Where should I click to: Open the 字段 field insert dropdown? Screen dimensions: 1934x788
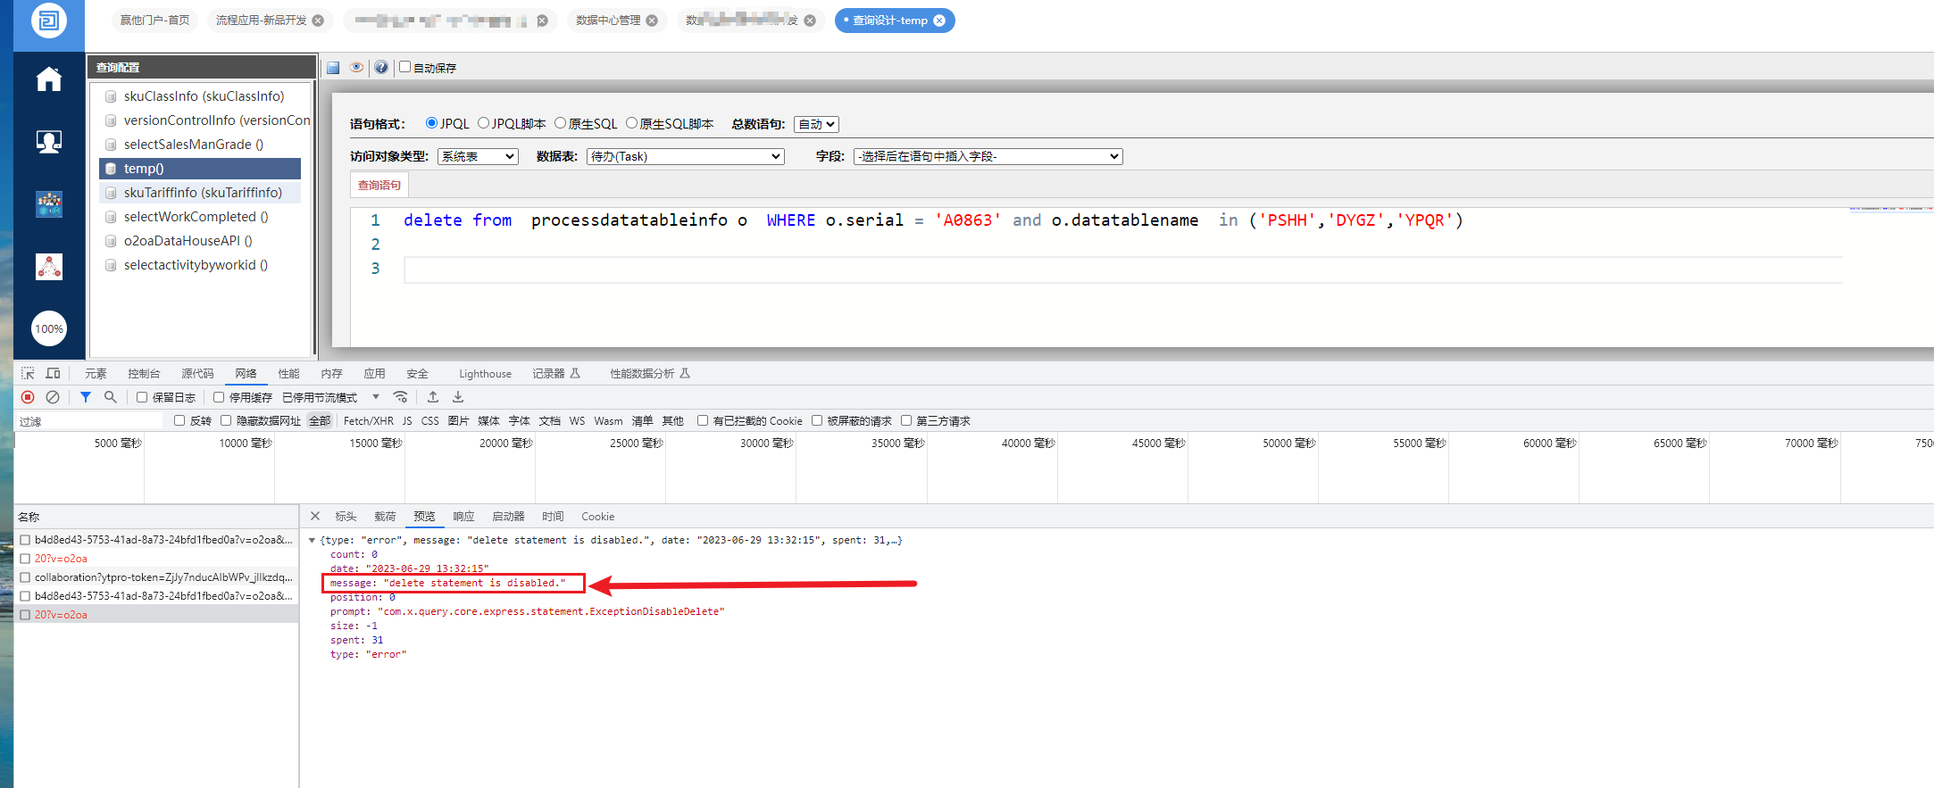988,156
